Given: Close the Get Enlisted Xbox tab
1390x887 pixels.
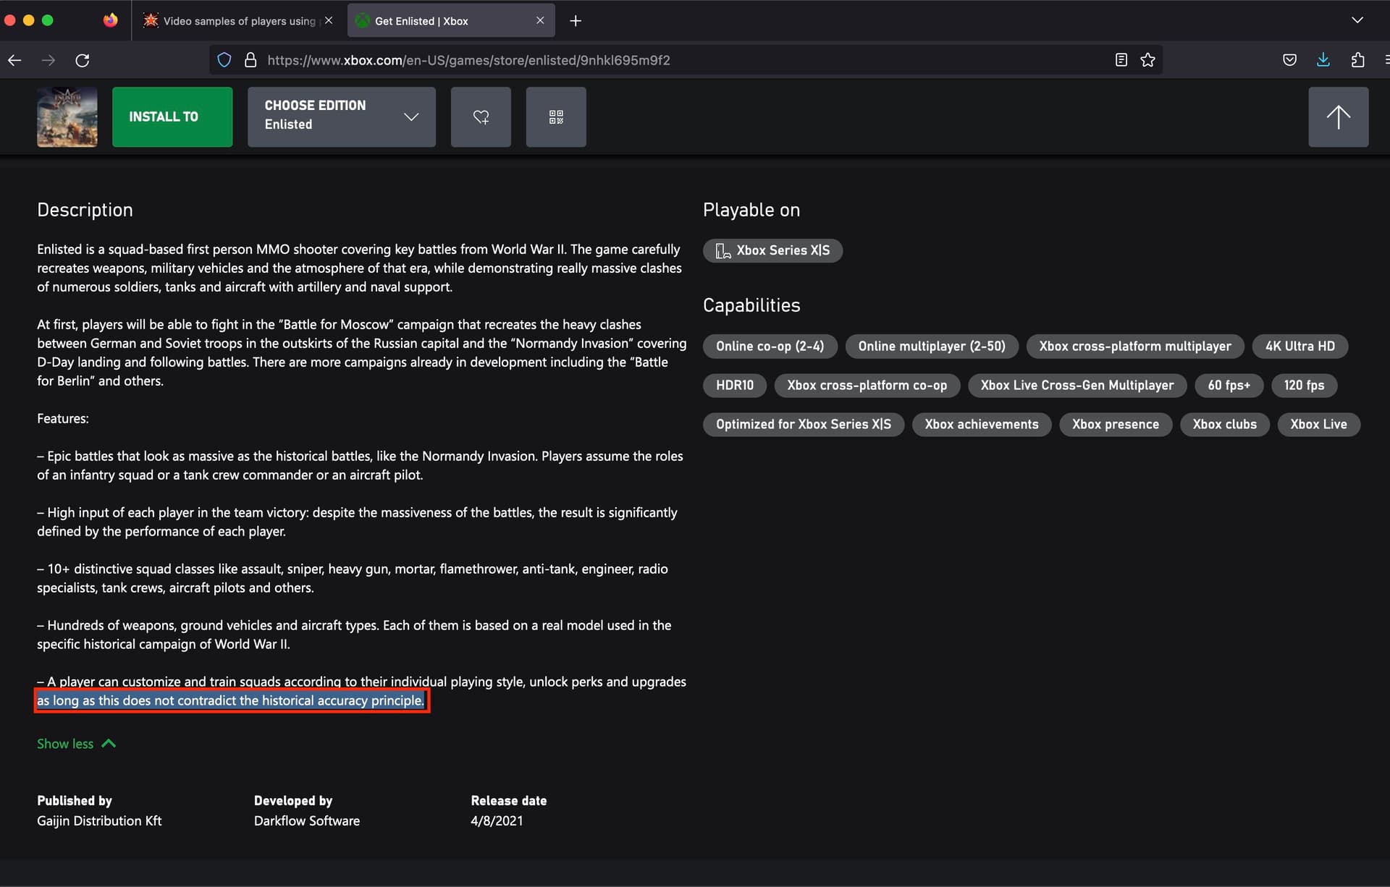Looking at the screenshot, I should [x=540, y=20].
